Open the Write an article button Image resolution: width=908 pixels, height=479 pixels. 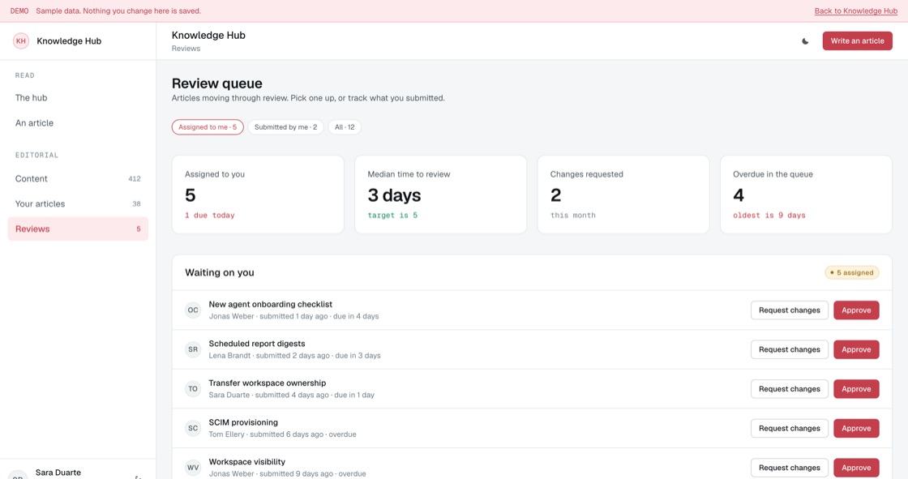tap(857, 41)
